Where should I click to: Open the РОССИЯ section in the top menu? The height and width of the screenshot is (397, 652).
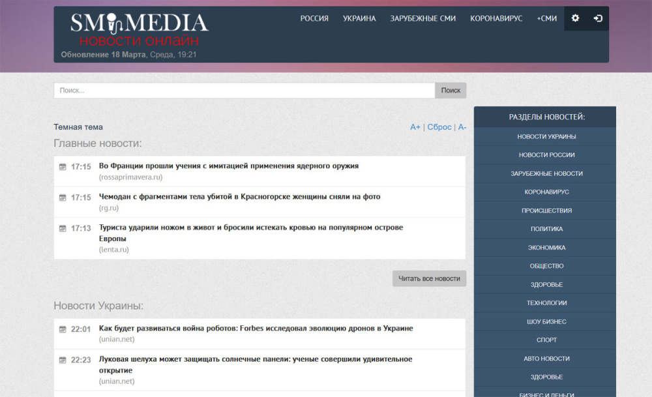(x=314, y=18)
